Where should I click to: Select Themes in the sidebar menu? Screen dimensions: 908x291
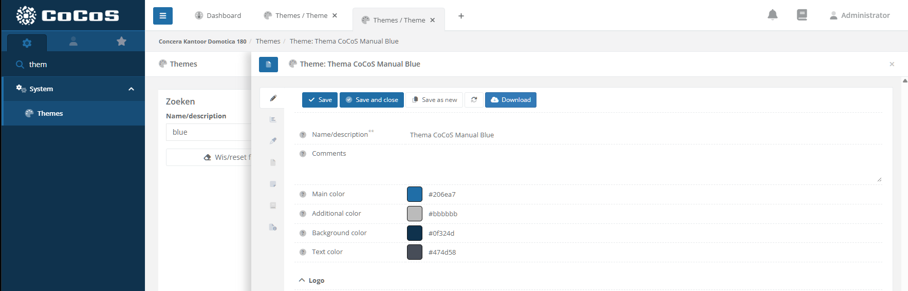50,114
